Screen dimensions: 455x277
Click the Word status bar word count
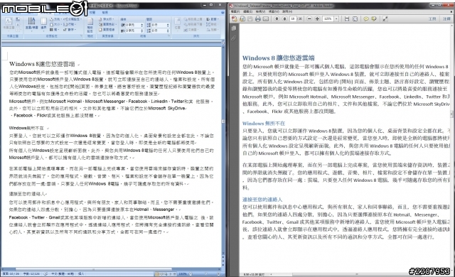coord(31,273)
